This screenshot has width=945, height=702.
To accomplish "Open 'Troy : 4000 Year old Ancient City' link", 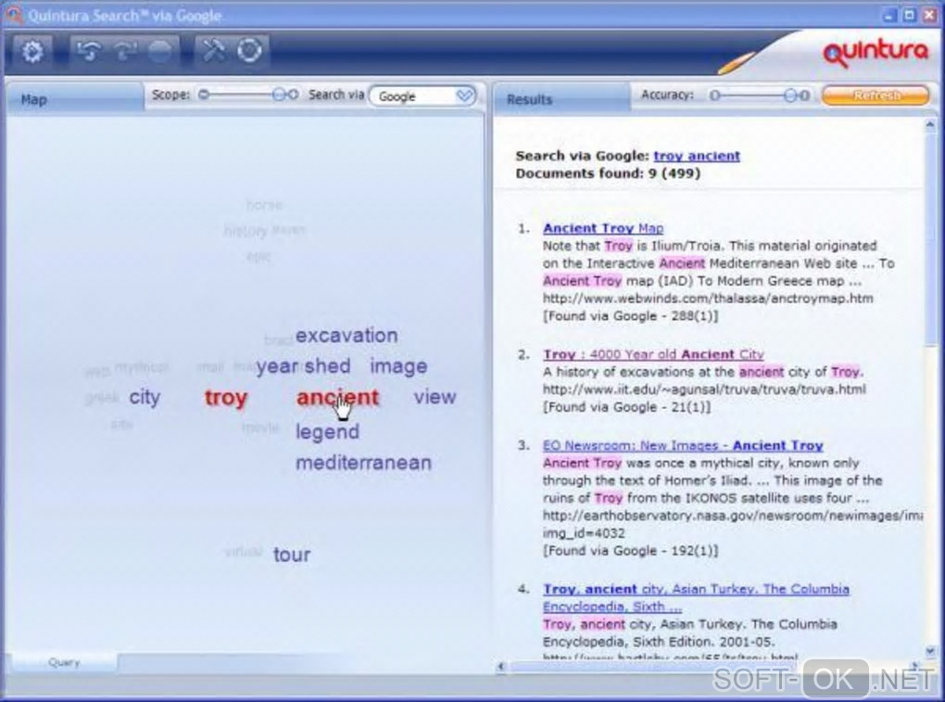I will pos(653,354).
